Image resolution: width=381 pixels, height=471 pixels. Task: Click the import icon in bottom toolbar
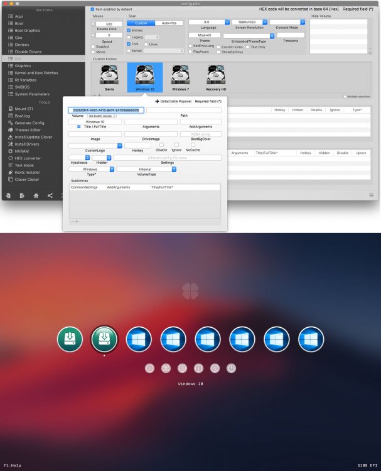8,195
